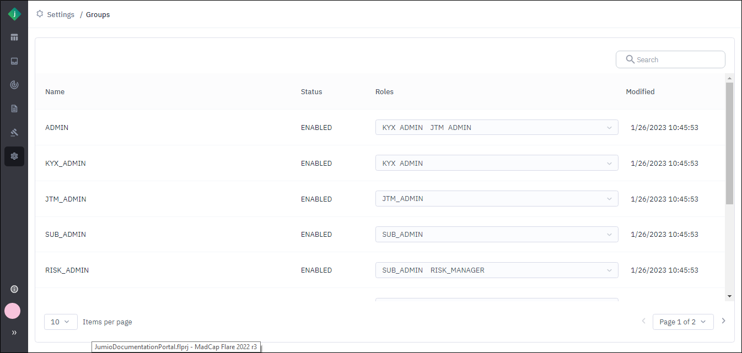Click the radar icon in sidebar
The width and height of the screenshot is (742, 353).
[x=14, y=85]
